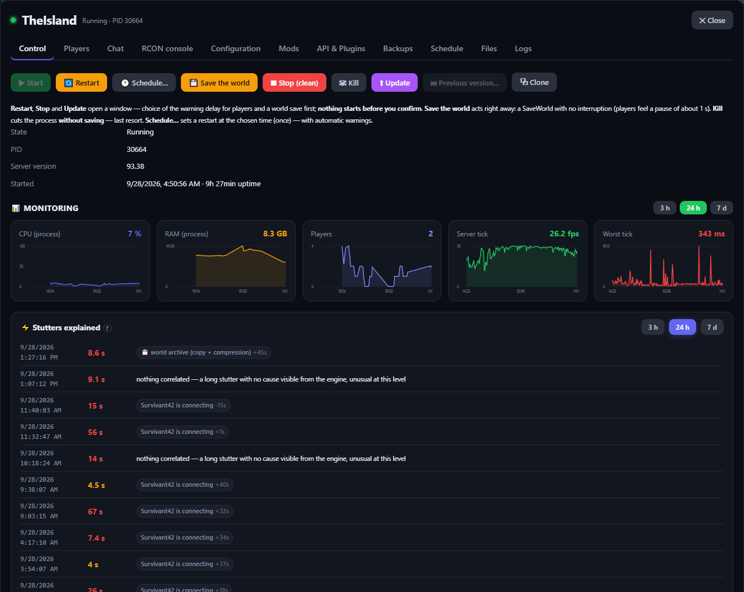Click the Stop (clean) button

pos(294,83)
